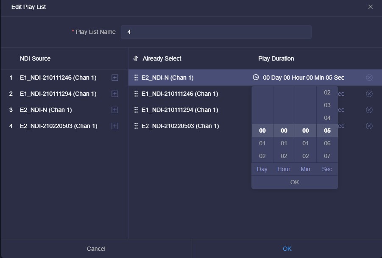Click selected entry E2_NDI-210220503 (Chan 1)
The image size is (382, 258).
[x=180, y=126]
